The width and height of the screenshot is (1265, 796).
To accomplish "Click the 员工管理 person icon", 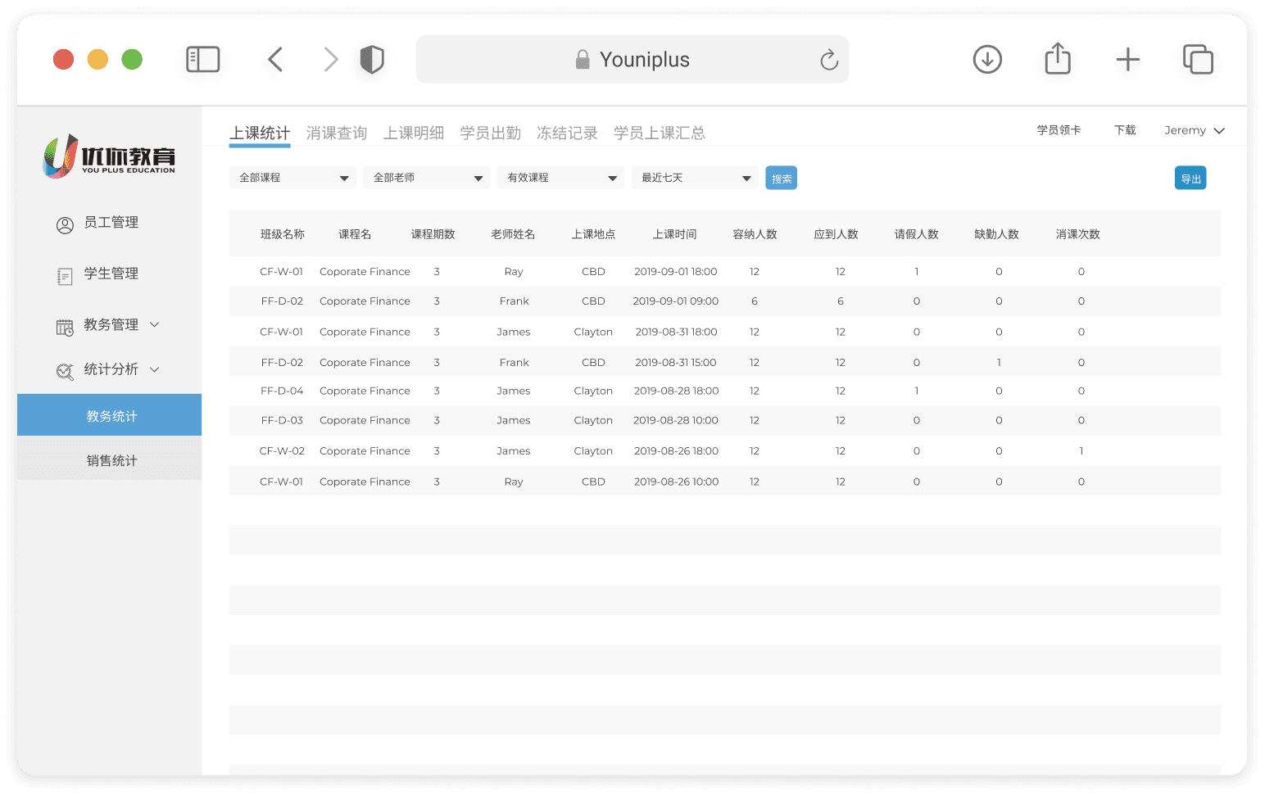I will [65, 225].
